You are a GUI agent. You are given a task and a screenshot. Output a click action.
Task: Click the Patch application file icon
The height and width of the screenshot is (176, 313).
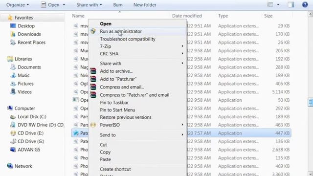click(76, 133)
